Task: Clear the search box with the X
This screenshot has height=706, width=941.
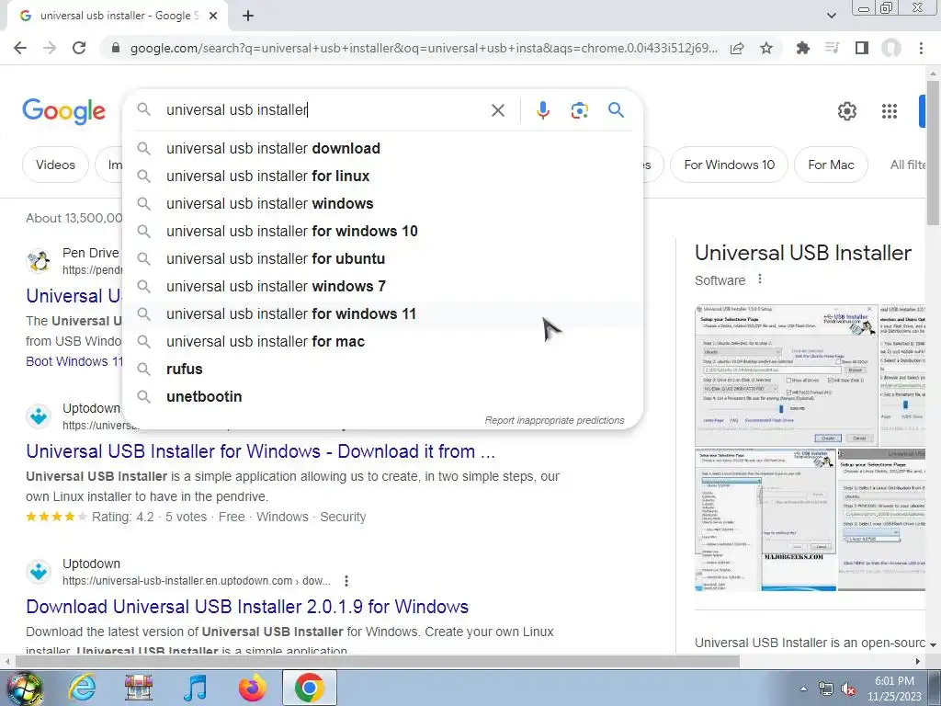Action: 498,110
